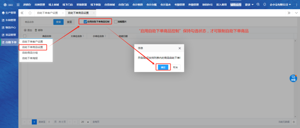The width and height of the screenshot is (300, 128).
Task: Click the 商品名称 search input field
Action: click(37, 22)
